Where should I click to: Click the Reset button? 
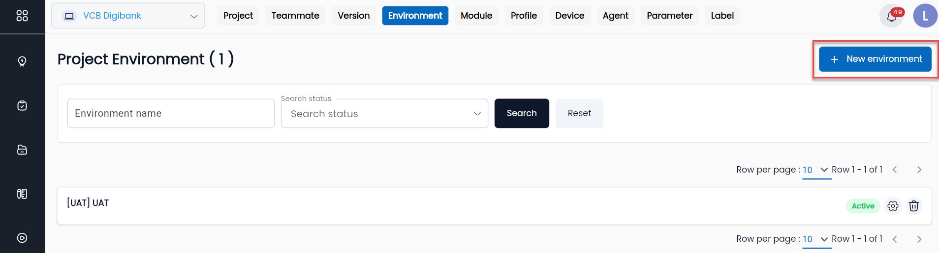579,113
